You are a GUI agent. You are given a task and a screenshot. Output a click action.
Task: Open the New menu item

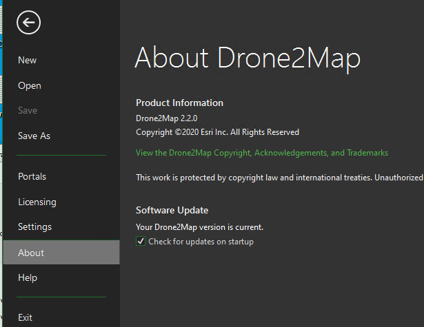(28, 60)
